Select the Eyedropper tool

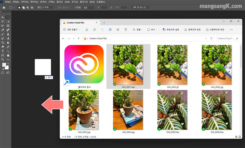(x=3, y=30)
